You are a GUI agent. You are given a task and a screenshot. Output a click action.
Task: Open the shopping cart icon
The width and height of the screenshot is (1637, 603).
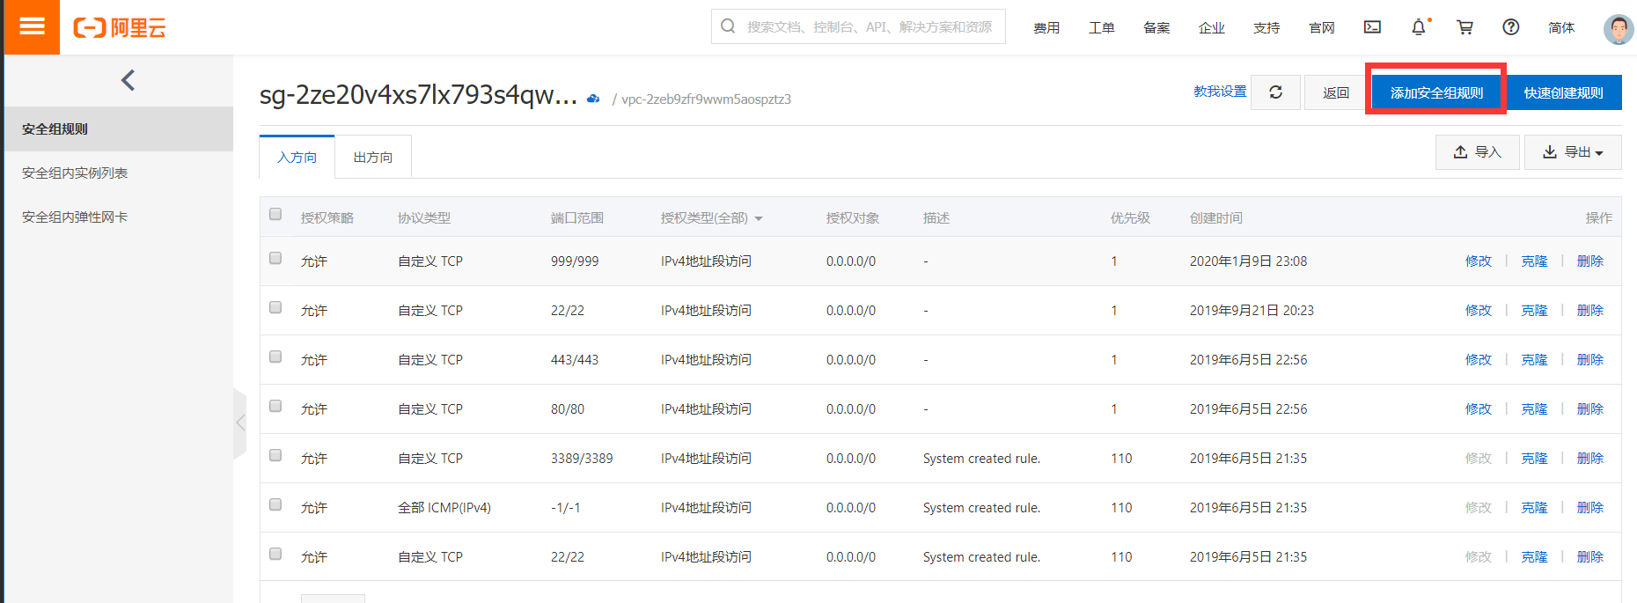(1464, 27)
